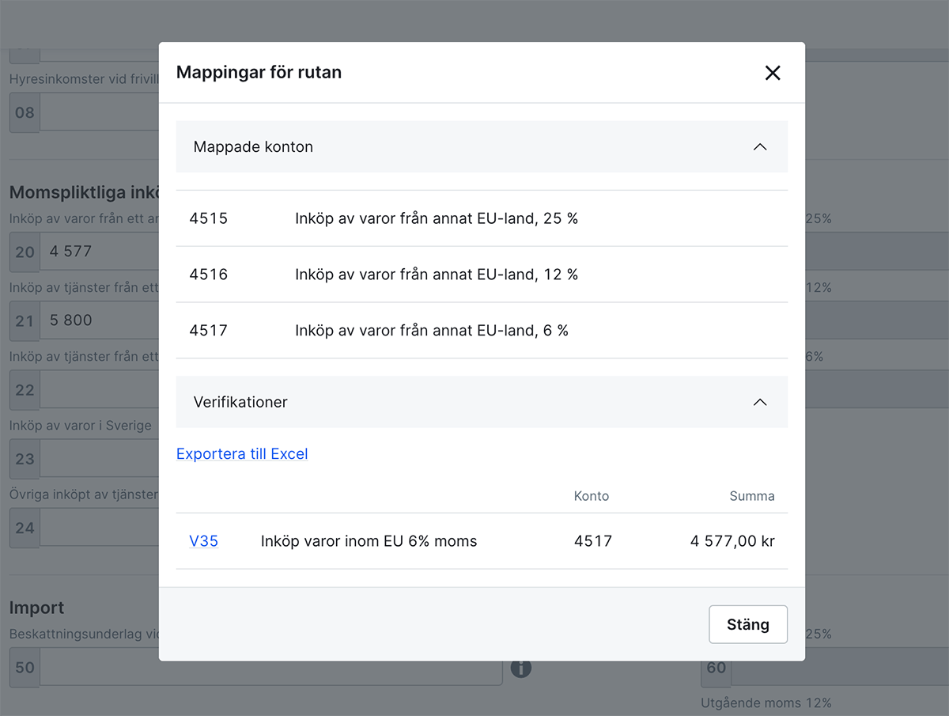The width and height of the screenshot is (949, 716).
Task: Select mapped account 4515 row
Action: coord(481,218)
